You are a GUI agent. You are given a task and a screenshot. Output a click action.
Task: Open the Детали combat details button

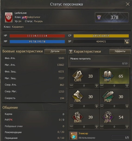[x=55, y=51]
